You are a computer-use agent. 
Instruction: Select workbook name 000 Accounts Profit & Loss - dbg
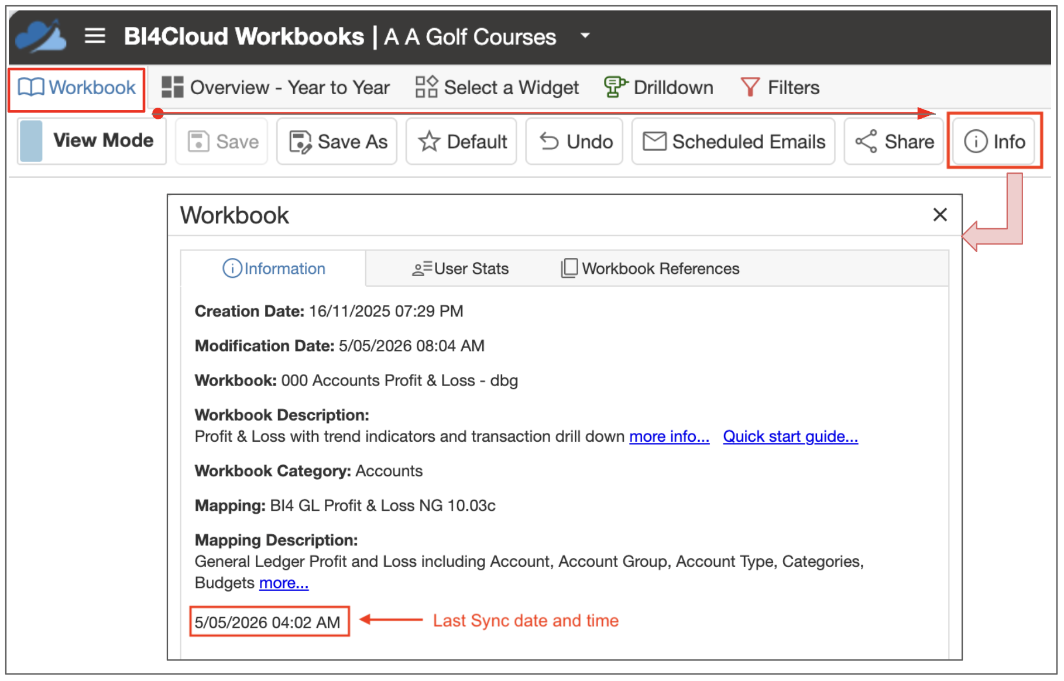400,380
